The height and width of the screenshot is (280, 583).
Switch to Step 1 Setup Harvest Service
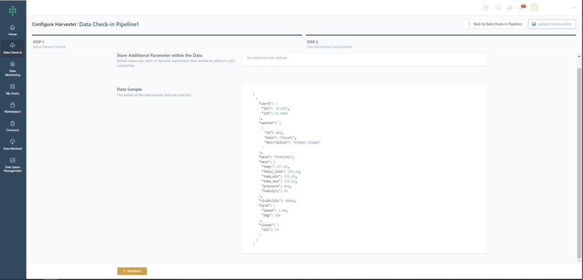coord(49,44)
